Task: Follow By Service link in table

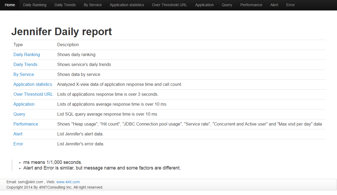Action: 24,74
